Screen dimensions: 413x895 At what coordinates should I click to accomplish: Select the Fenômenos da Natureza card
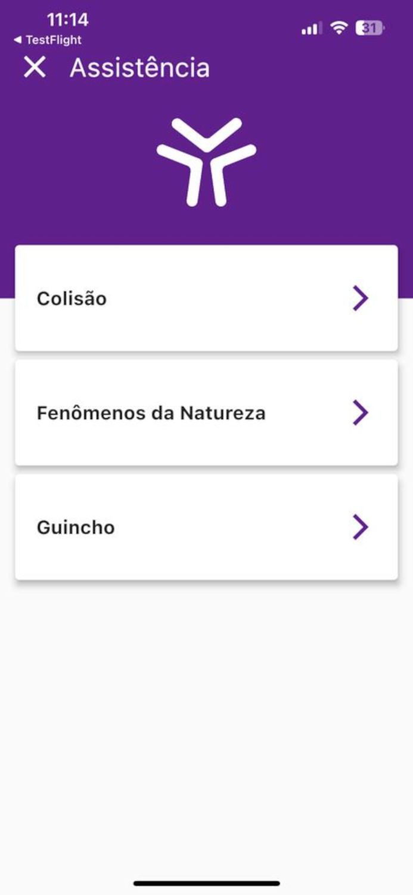click(x=206, y=412)
